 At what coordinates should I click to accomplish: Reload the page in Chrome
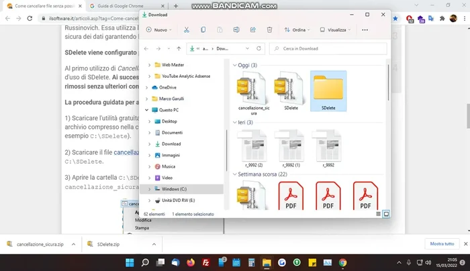(30, 19)
